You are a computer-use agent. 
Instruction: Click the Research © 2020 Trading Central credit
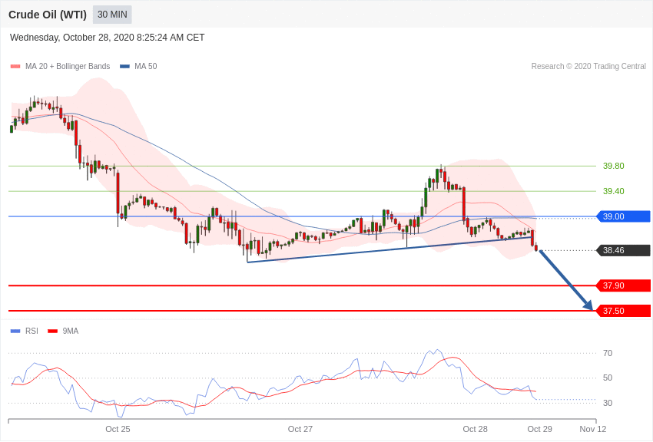coord(588,66)
